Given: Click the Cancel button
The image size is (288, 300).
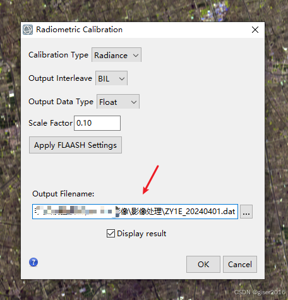Looking at the screenshot, I should [x=240, y=265].
